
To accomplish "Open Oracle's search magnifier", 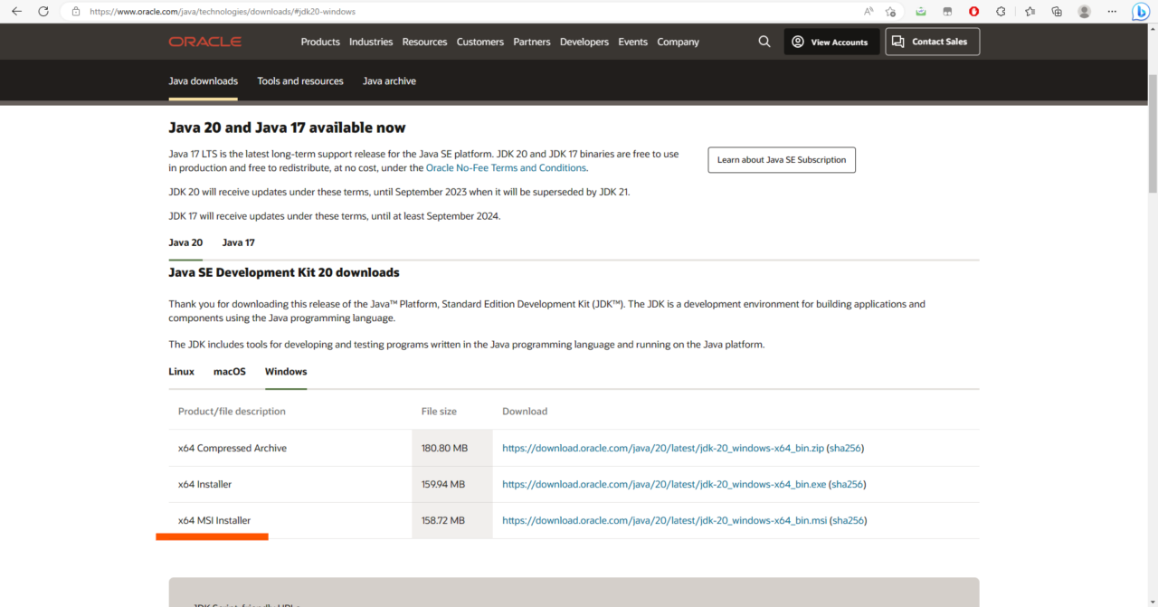I will click(x=764, y=41).
